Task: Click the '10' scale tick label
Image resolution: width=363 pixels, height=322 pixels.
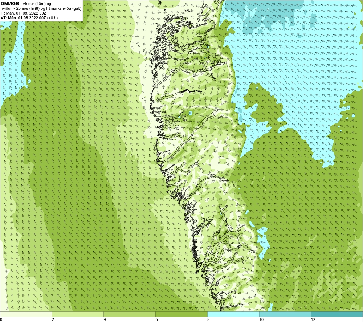Action: 261,320
